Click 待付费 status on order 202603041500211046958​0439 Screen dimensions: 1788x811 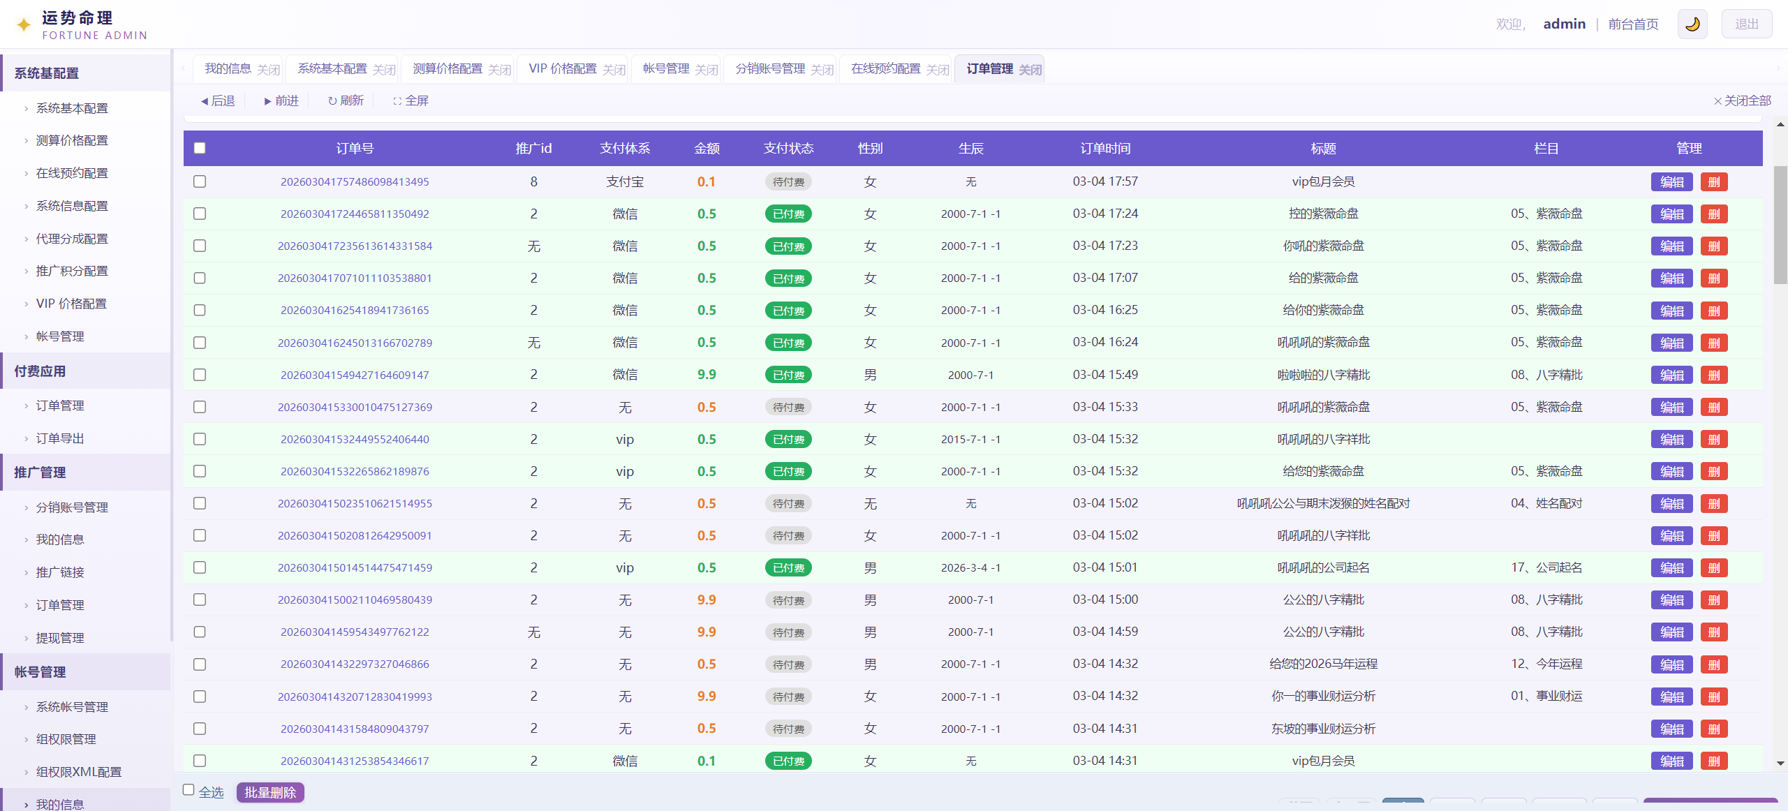click(788, 600)
